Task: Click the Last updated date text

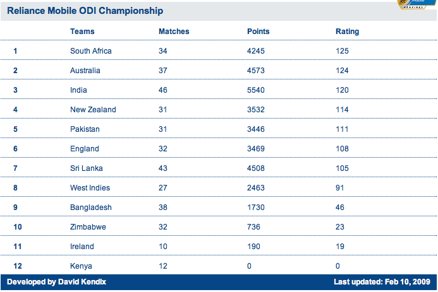Action: (x=381, y=281)
